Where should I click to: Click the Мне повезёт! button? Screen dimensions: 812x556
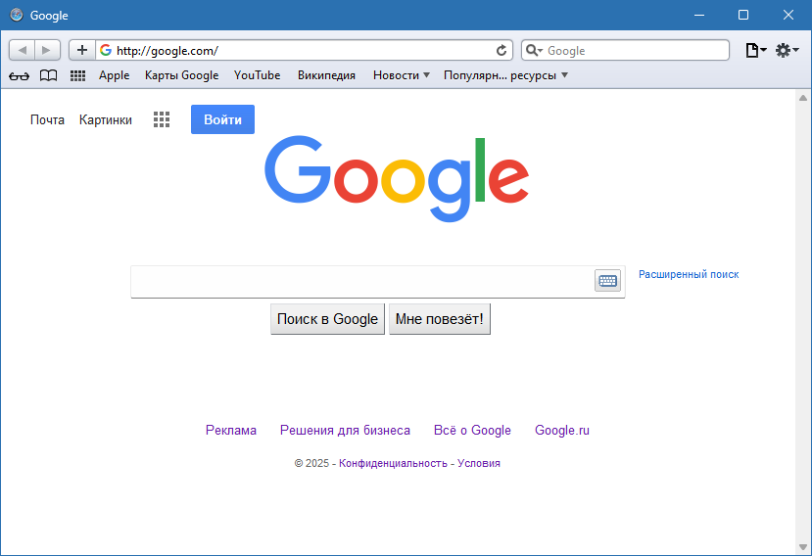[439, 319]
